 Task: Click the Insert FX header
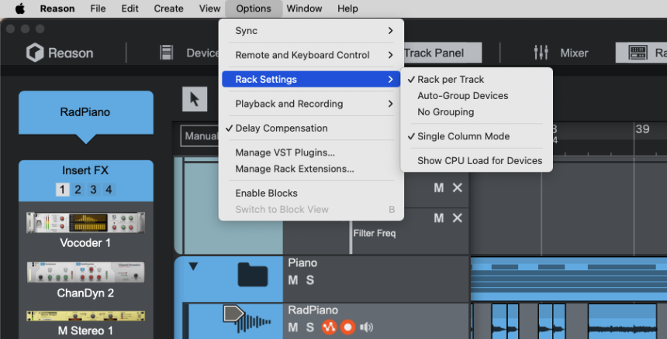click(x=85, y=171)
